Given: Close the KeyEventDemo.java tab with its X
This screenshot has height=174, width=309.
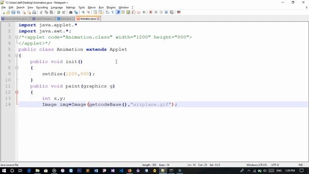Looking at the screenshot, I should pos(29,19).
